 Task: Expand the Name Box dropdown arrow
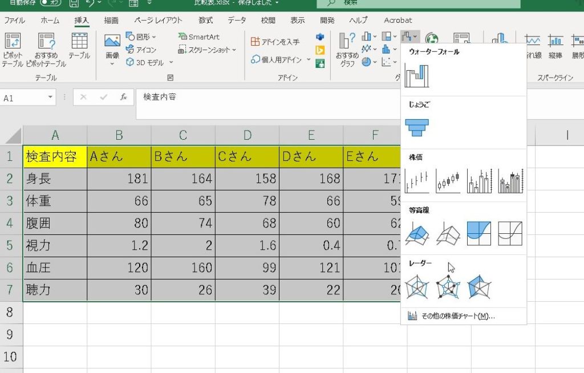coord(50,98)
